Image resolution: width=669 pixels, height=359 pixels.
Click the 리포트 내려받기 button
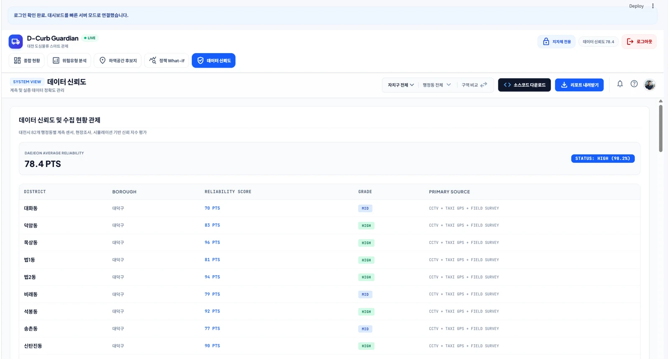pyautogui.click(x=579, y=85)
